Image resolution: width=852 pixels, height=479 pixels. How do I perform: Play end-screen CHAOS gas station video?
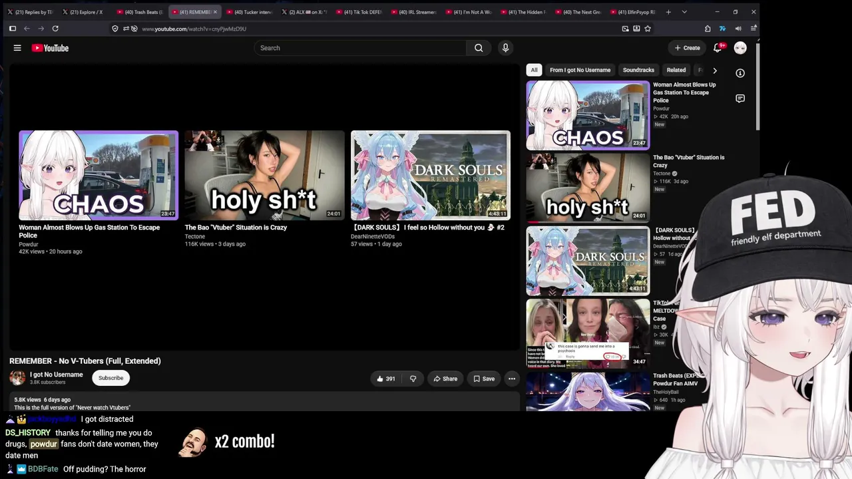point(99,175)
